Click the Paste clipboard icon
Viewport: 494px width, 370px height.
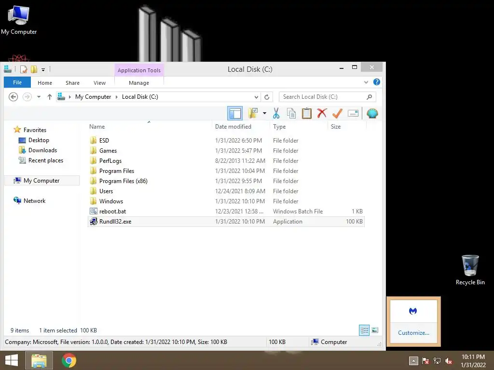(306, 113)
